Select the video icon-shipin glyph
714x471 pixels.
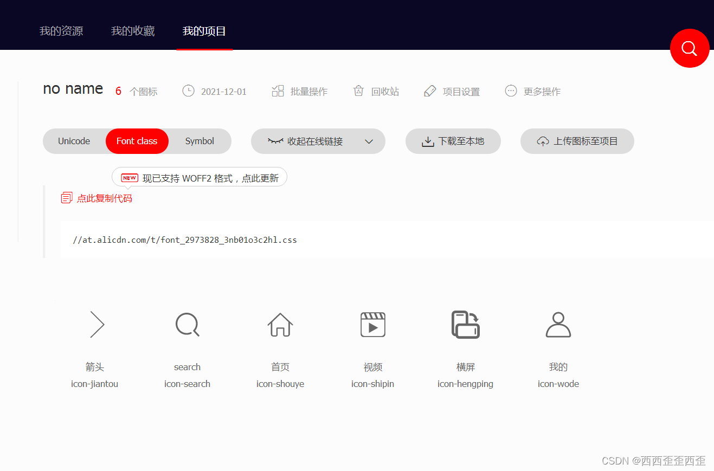click(373, 324)
